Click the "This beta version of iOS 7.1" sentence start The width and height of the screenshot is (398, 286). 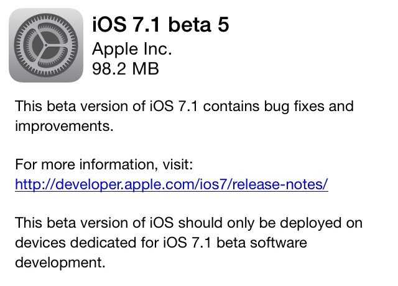[x=106, y=106]
